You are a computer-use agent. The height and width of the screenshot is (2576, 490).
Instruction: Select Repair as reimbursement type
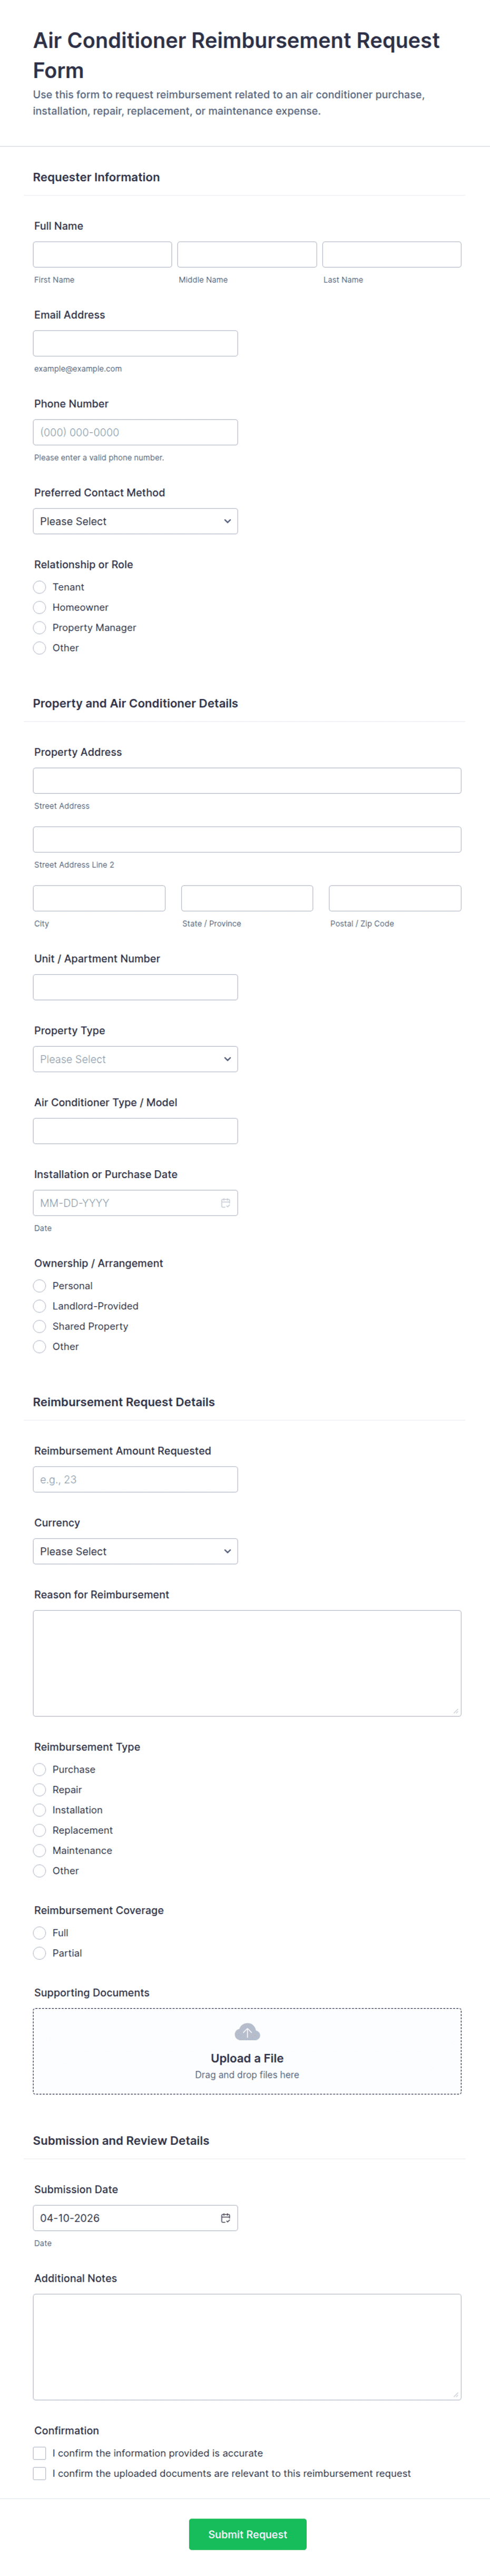point(40,1790)
